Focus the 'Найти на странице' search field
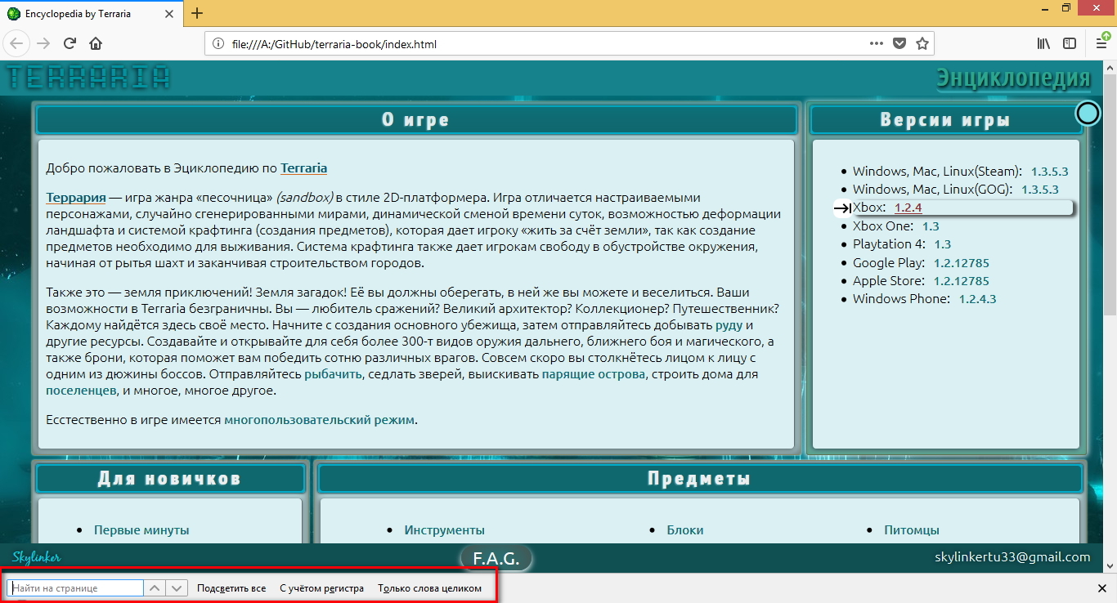 click(76, 587)
